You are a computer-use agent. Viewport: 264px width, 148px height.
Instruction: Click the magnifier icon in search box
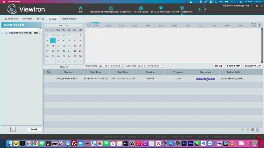coord(40,29)
